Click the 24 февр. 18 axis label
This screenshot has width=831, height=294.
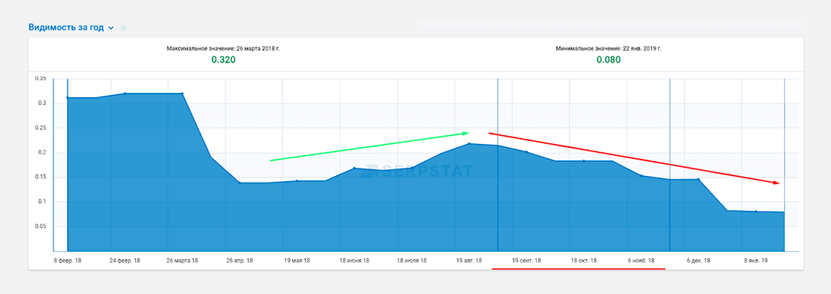pos(125,261)
